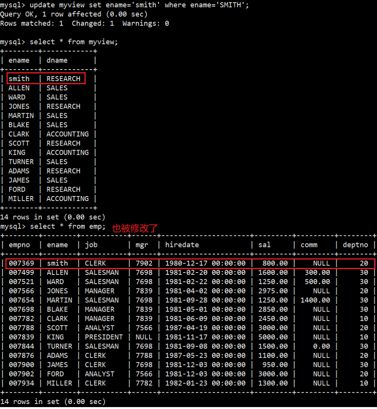The width and height of the screenshot is (377, 409).
Task: Click 'Query OK, 1 row affected' message
Action: 74,14
